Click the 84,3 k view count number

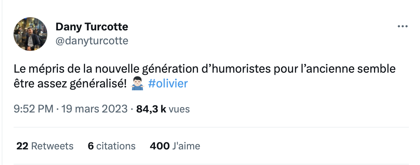click(151, 109)
